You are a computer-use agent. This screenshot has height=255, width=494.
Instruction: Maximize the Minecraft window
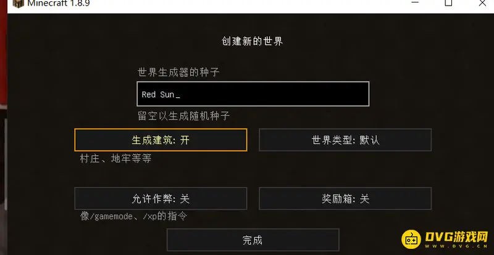[448, 3]
